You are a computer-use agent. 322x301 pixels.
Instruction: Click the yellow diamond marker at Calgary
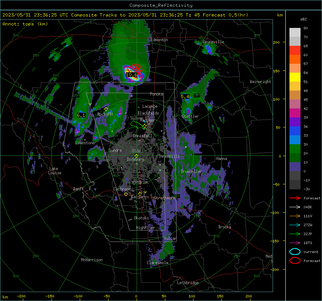(140, 194)
